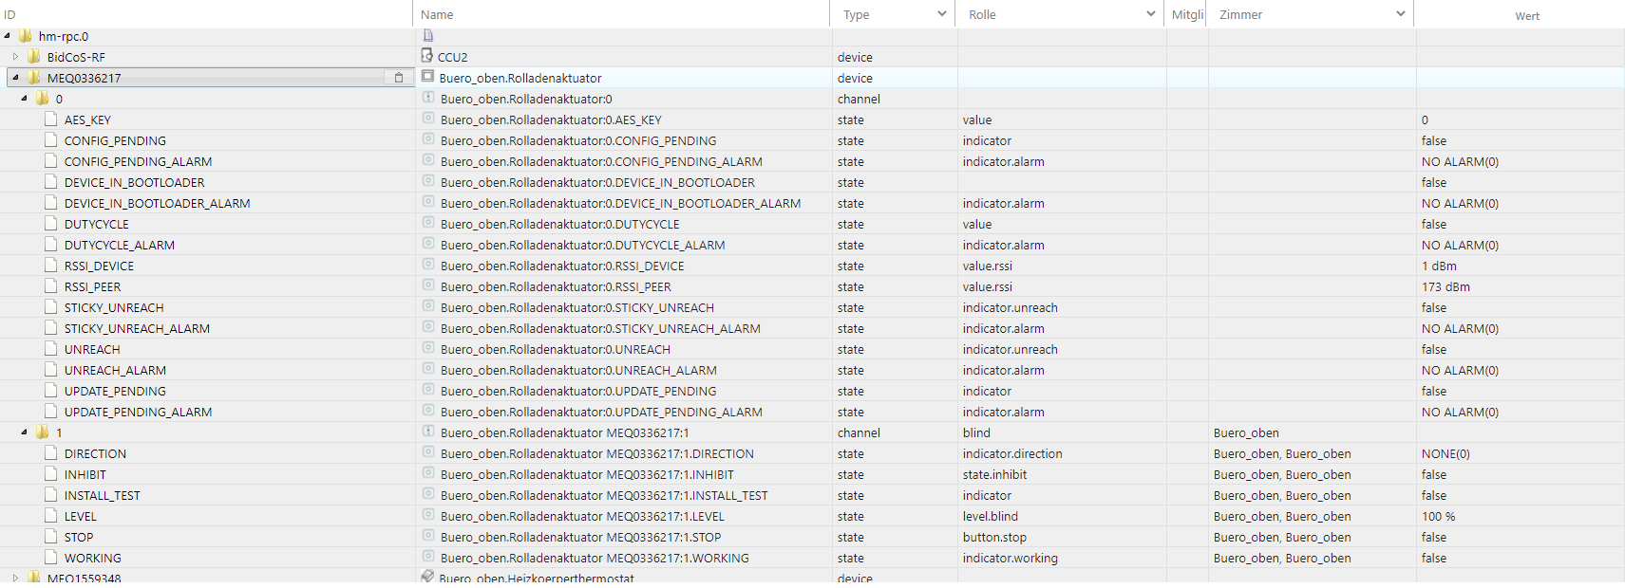Click the Wert column header
This screenshot has width=1625, height=588.
coord(1527,15)
